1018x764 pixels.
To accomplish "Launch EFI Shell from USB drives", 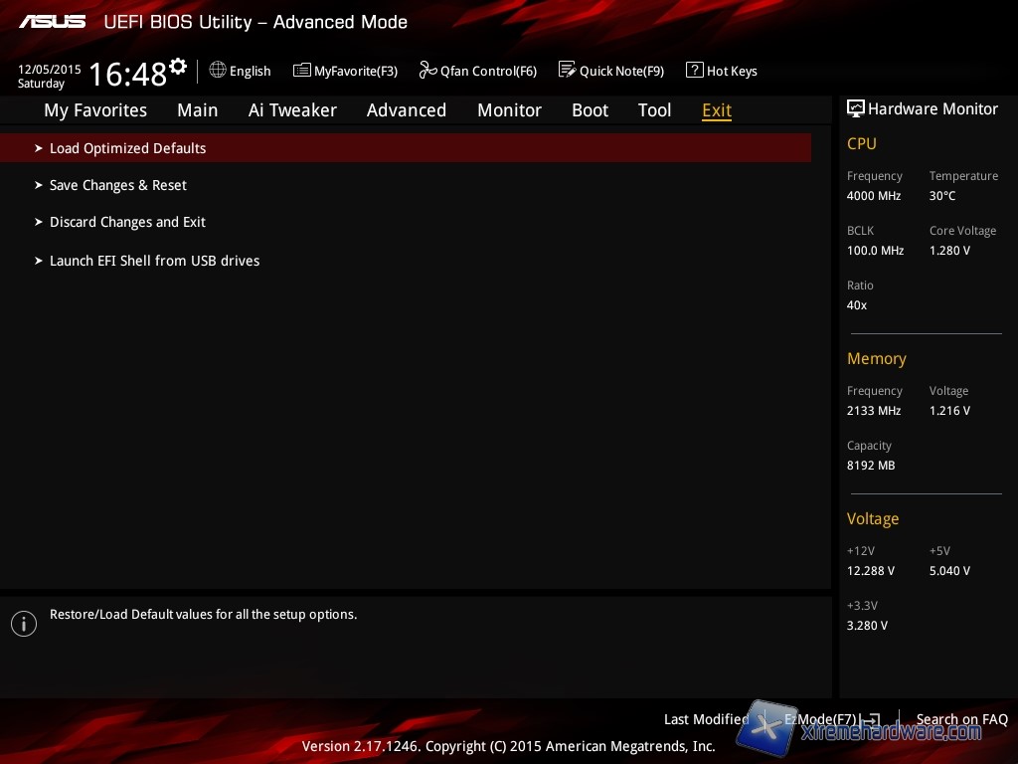I will click(154, 261).
